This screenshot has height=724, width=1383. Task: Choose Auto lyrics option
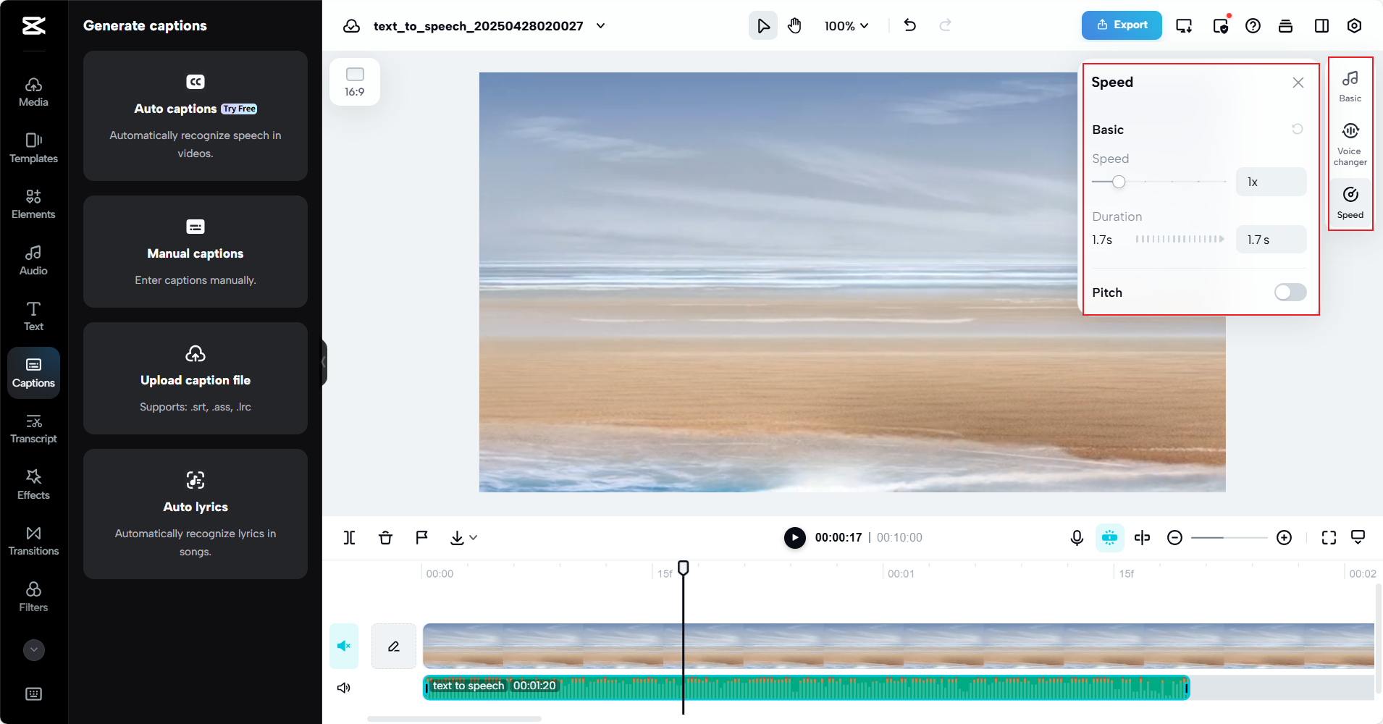[196, 514]
